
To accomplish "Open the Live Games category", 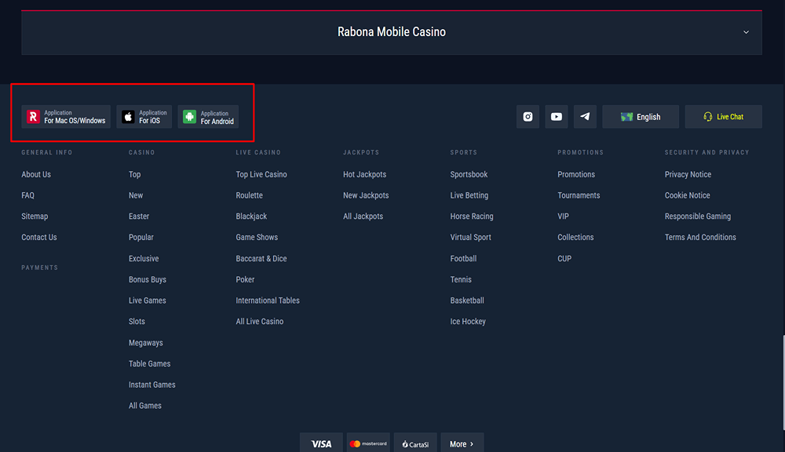I will [x=148, y=301].
